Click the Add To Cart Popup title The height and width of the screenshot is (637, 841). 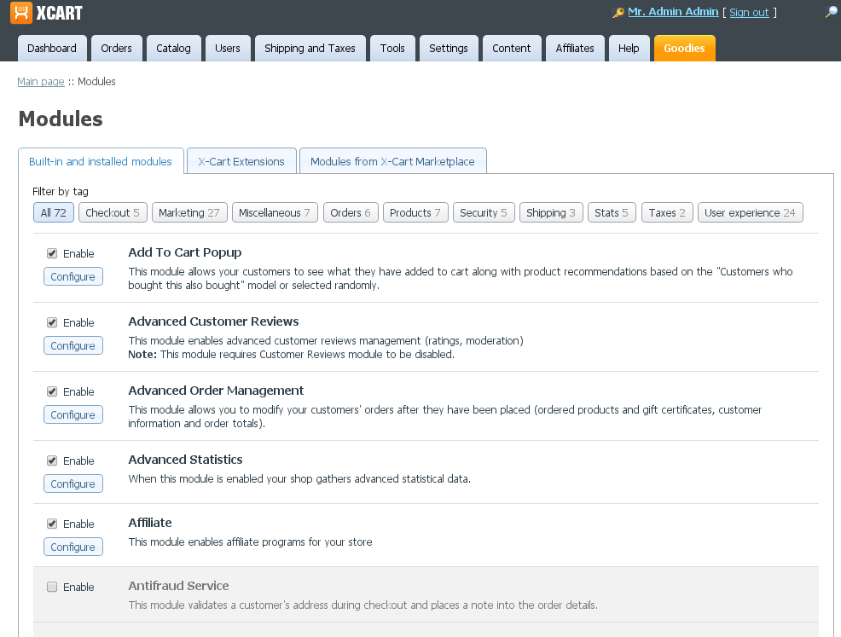185,252
